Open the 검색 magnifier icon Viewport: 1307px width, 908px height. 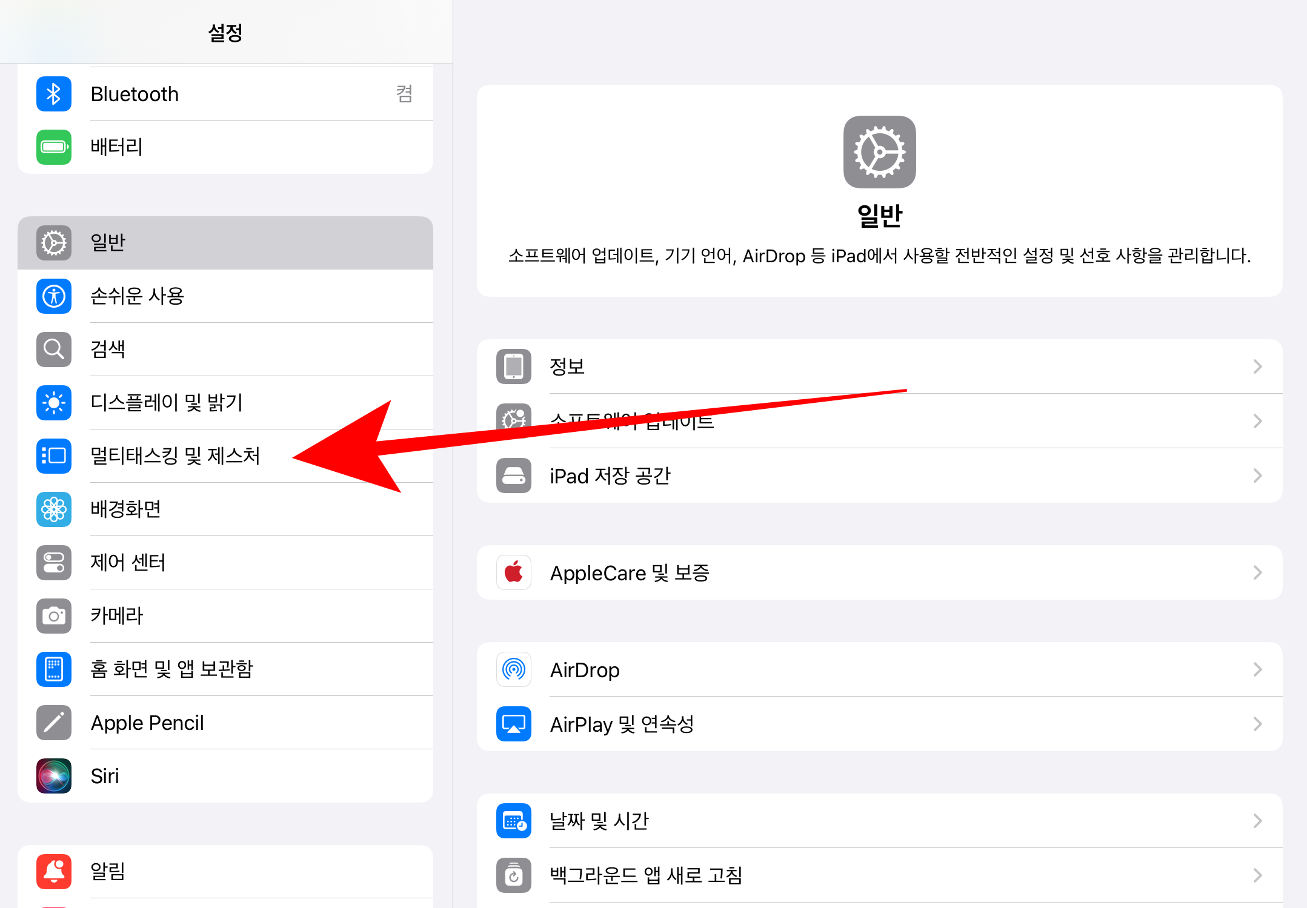54,350
